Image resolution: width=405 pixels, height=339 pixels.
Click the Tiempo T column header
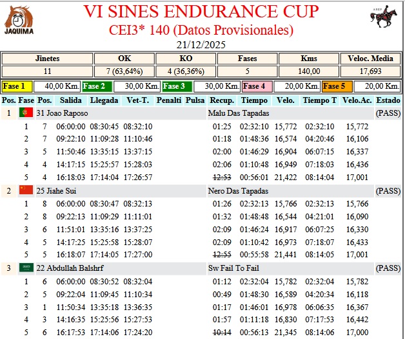320,100
